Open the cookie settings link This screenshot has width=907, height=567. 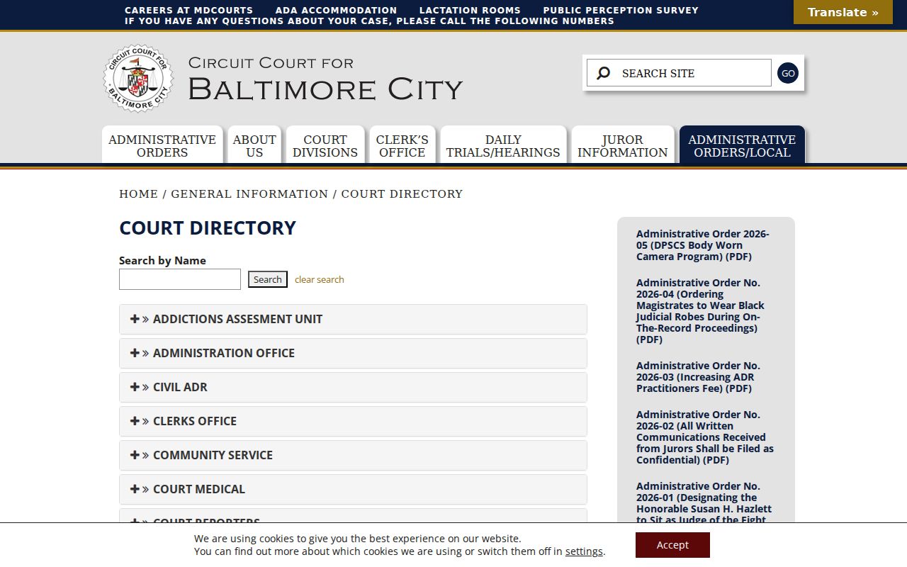pyautogui.click(x=584, y=551)
